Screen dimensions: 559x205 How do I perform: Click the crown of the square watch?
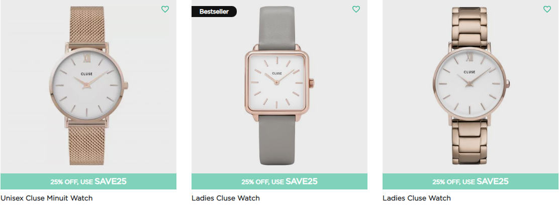[312, 82]
